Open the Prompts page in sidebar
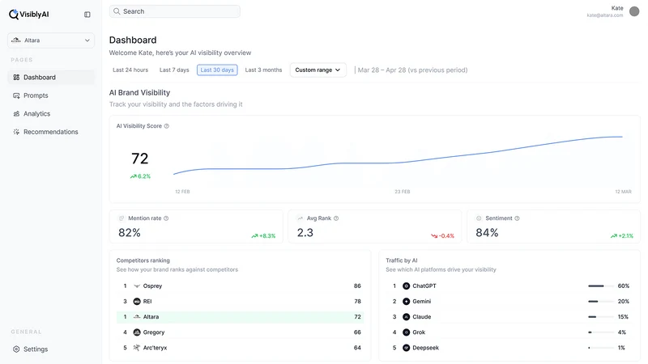The width and height of the screenshot is (648, 364). 51,95
